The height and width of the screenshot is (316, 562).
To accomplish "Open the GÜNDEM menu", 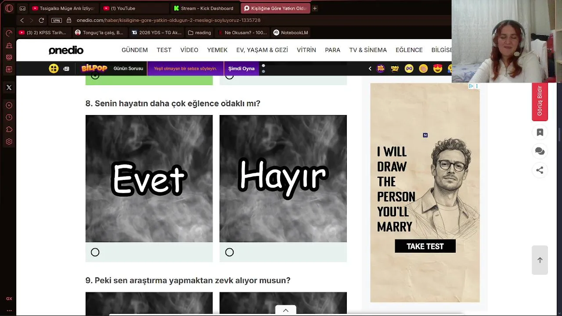I will click(134, 50).
